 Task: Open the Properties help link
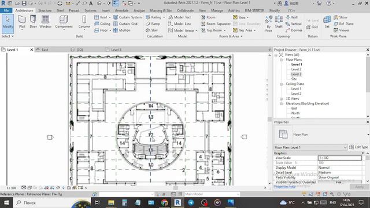(284, 187)
